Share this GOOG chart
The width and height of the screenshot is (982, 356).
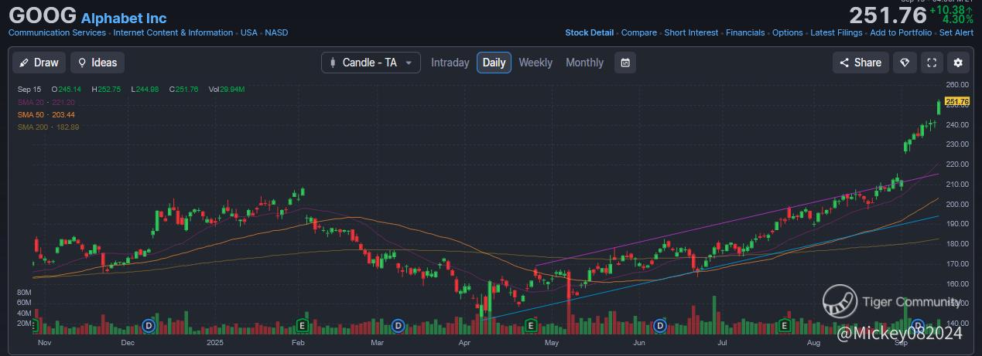861,63
